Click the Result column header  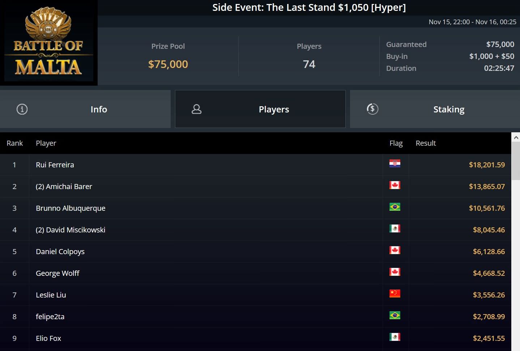pyautogui.click(x=426, y=143)
